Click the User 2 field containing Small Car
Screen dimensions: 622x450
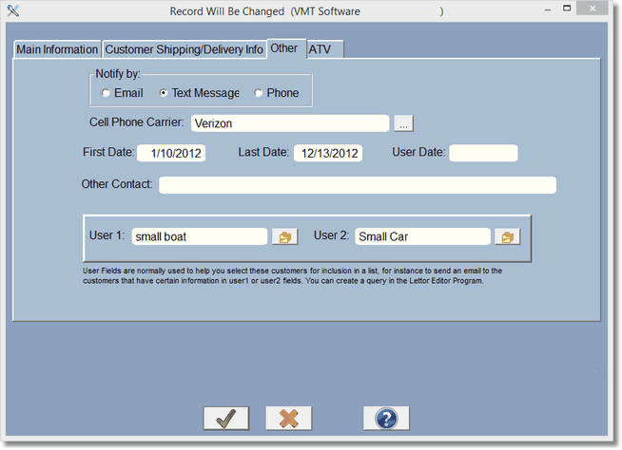422,236
